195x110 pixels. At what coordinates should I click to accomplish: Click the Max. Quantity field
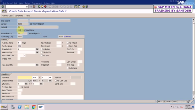[x=27, y=65]
